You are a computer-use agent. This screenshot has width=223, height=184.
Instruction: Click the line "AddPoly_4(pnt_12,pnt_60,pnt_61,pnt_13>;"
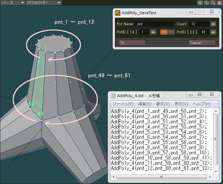pos(161,168)
